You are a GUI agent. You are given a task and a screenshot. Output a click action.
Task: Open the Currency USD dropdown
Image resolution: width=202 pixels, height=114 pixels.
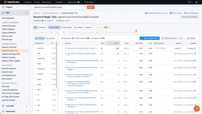coord(67,20)
